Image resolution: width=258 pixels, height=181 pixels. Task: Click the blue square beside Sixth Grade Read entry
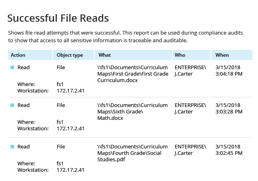(x=12, y=105)
